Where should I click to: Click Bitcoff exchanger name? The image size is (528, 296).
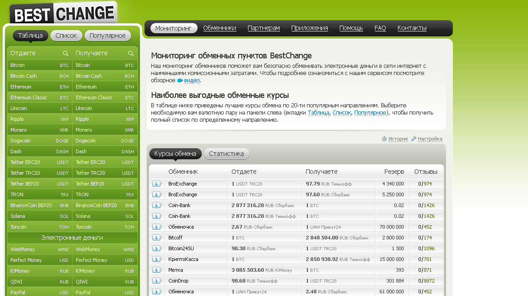pos(175,238)
